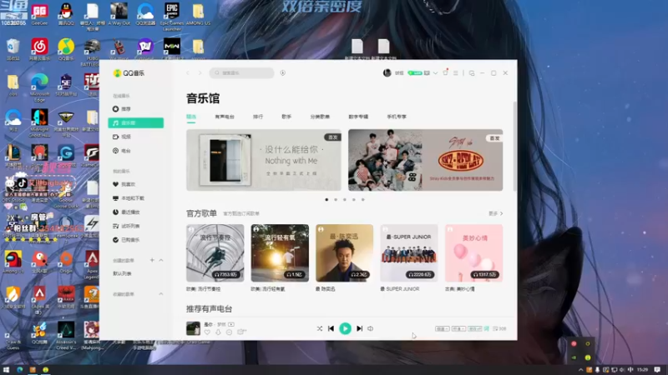The height and width of the screenshot is (375, 668).
Task: Start playback with the green play button
Action: pos(345,328)
